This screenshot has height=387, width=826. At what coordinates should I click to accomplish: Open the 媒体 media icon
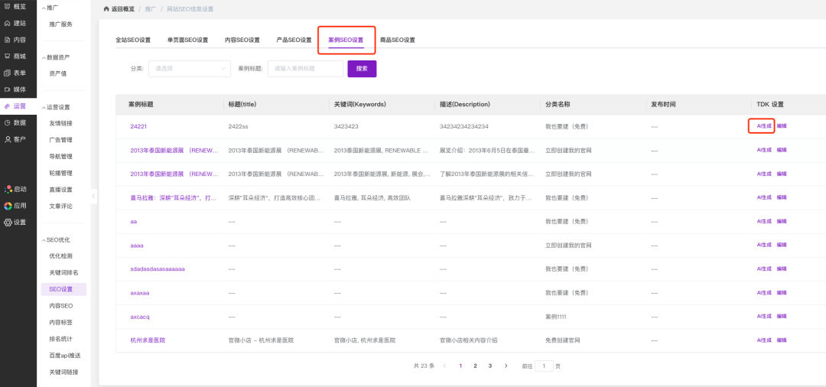coord(8,89)
